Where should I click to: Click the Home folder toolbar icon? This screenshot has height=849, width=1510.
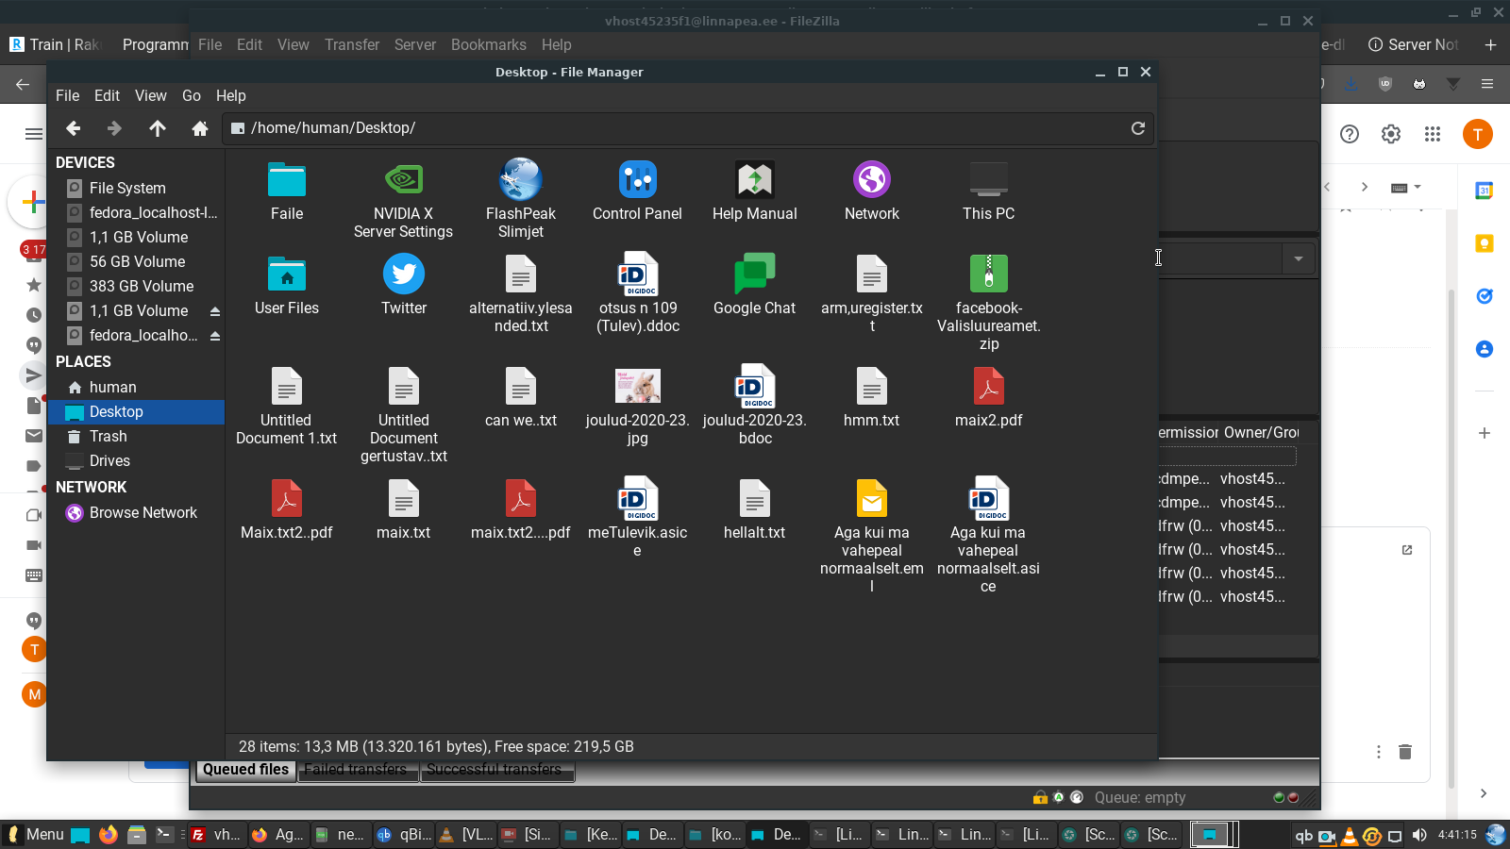coord(199,128)
